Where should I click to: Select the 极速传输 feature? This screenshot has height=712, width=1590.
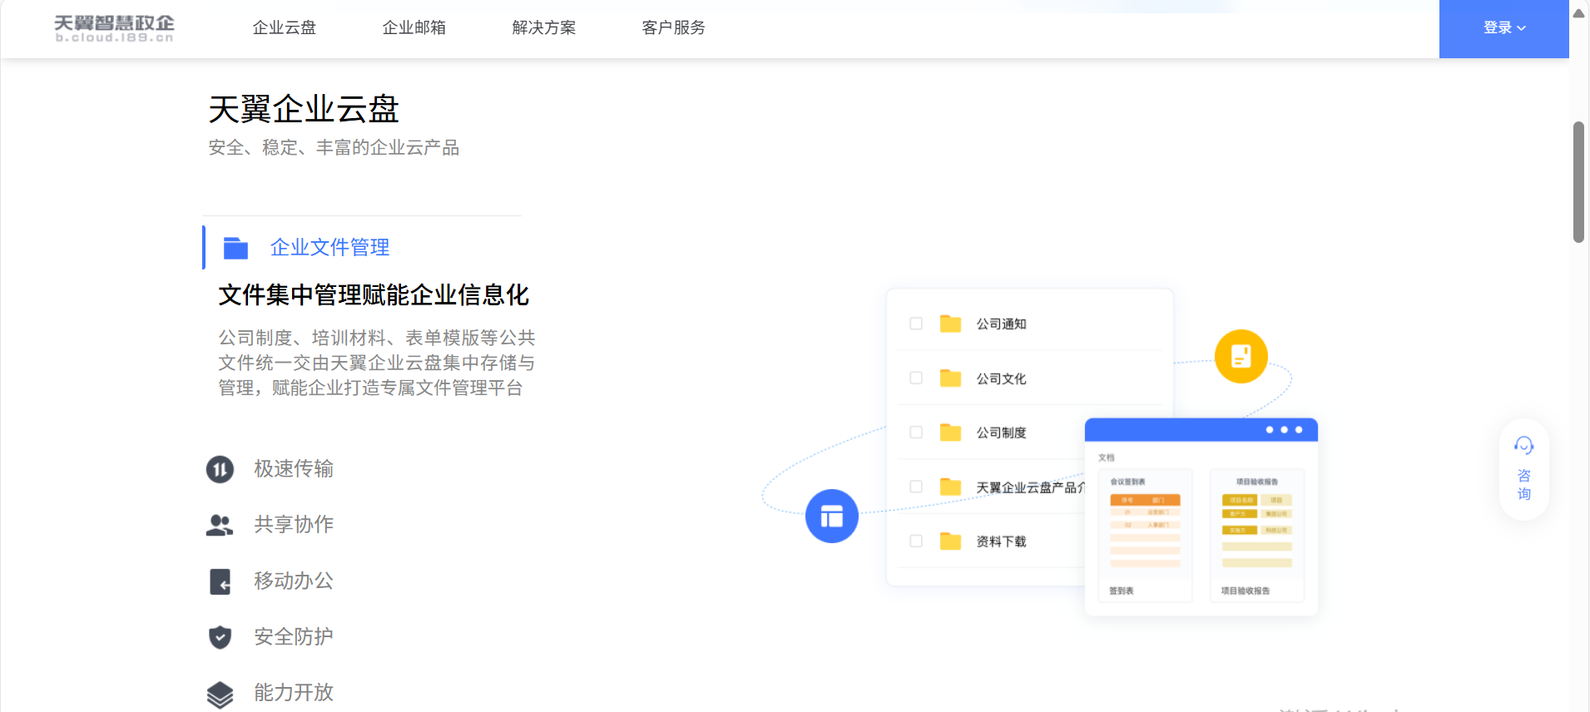(x=294, y=469)
